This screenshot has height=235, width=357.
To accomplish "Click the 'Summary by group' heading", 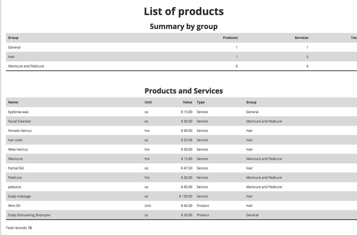I will point(184,26).
